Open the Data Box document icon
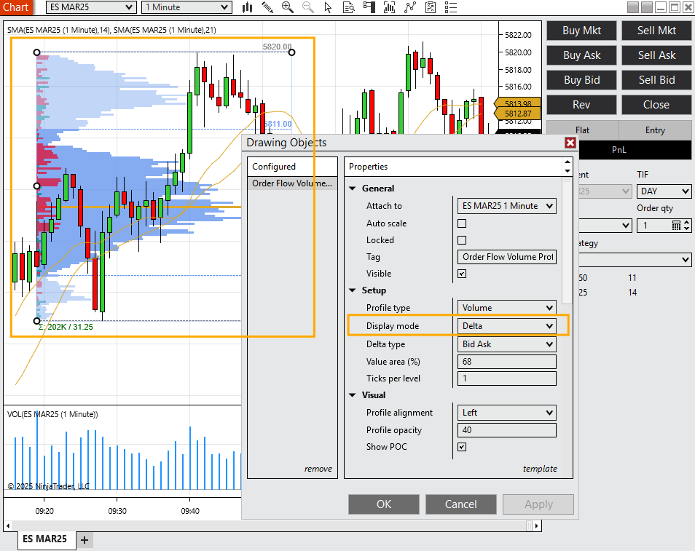Viewport: 695px width, 551px height. tap(349, 7)
